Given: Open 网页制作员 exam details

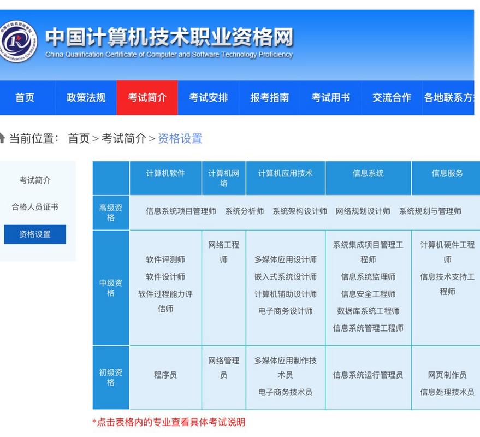Looking at the screenshot, I should coord(447,375).
